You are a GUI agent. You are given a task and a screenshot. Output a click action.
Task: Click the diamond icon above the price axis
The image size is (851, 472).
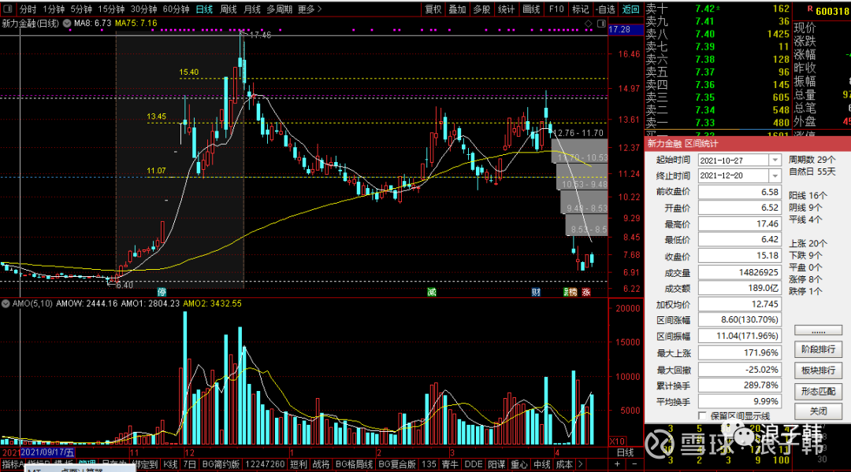click(x=589, y=24)
